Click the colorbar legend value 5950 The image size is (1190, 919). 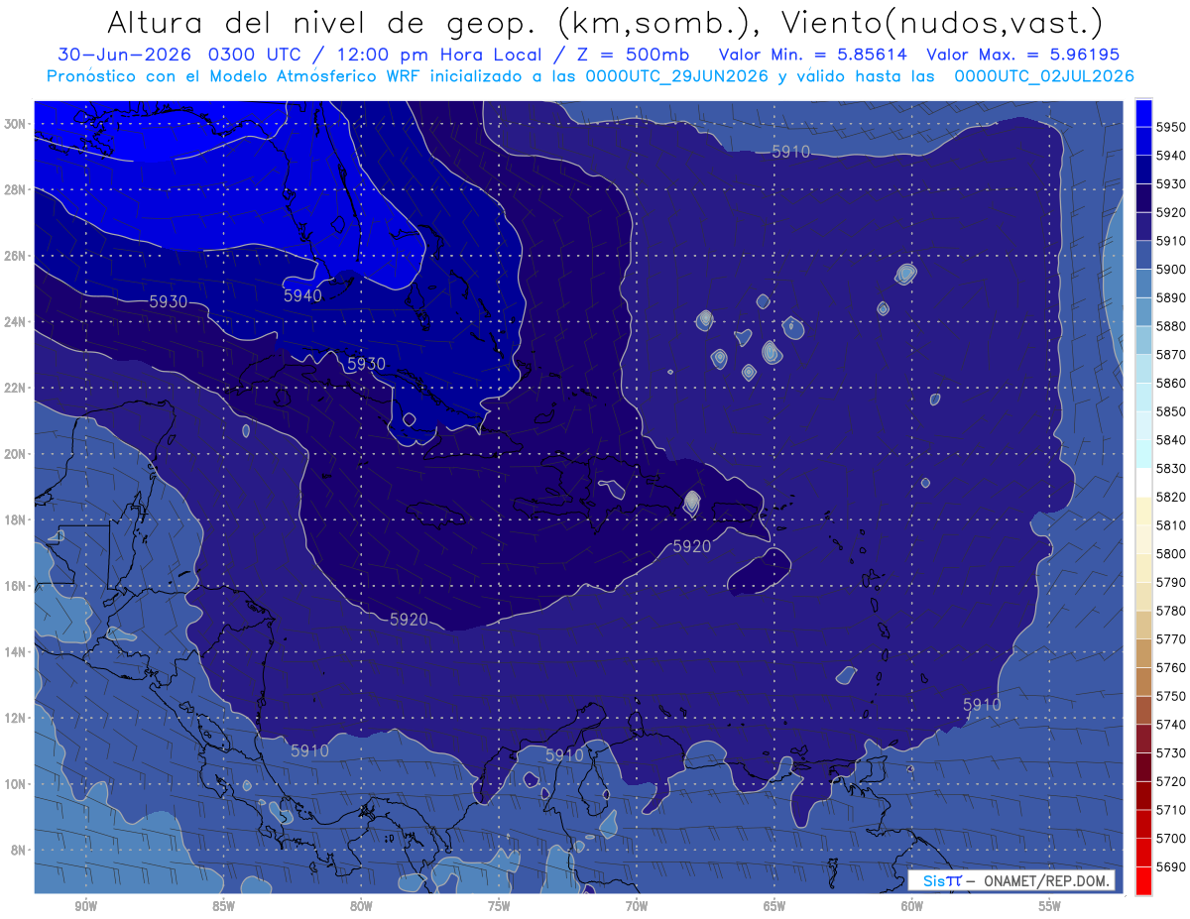[x=1171, y=127]
